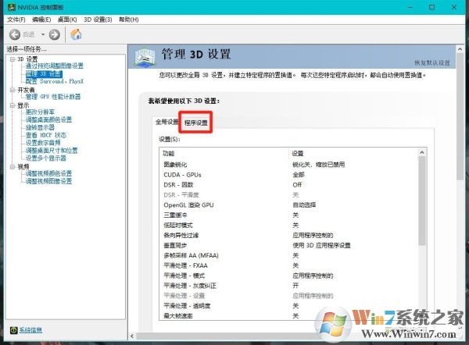The width and height of the screenshot is (469, 345).
Task: Select the 最大帧速率 setting row
Action: point(289,315)
